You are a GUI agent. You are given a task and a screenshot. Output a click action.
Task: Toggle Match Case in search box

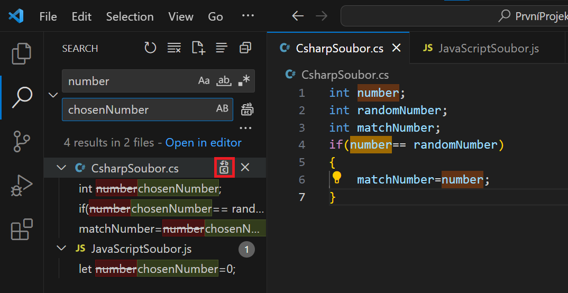[204, 81]
